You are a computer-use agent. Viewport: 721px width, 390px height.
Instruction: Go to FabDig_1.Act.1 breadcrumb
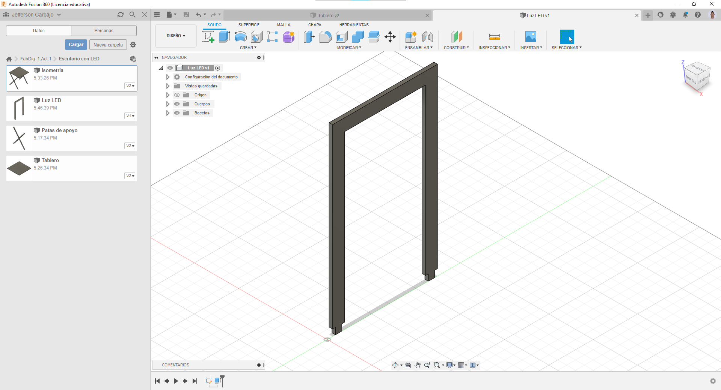click(36, 59)
